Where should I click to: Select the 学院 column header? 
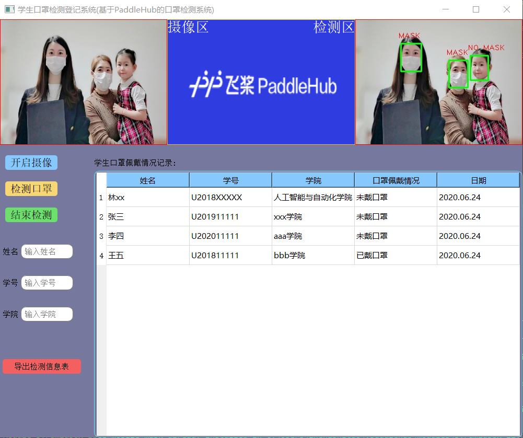(313, 180)
